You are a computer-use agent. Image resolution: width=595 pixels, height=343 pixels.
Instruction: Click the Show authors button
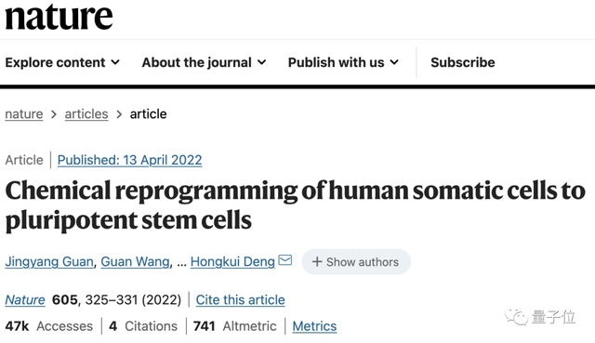pyautogui.click(x=356, y=262)
